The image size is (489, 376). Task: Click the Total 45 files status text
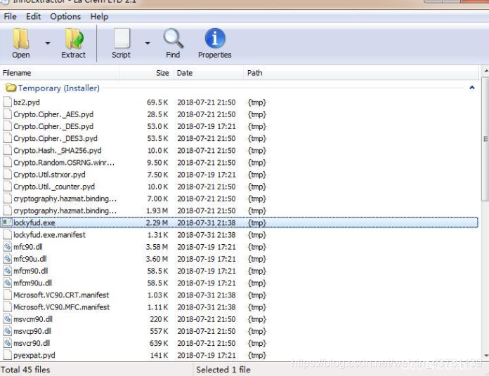(x=25, y=370)
